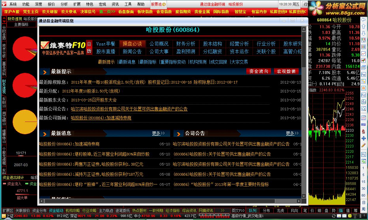Open the 系统 menu
This screenshot has width=368, height=220.
(13, 4)
